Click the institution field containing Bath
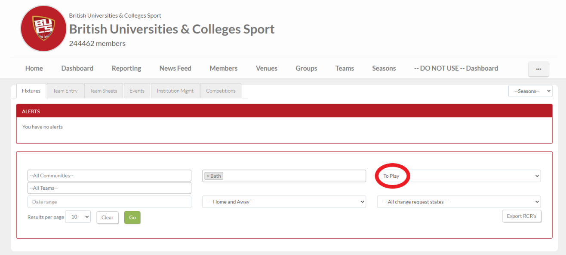 coord(284,176)
